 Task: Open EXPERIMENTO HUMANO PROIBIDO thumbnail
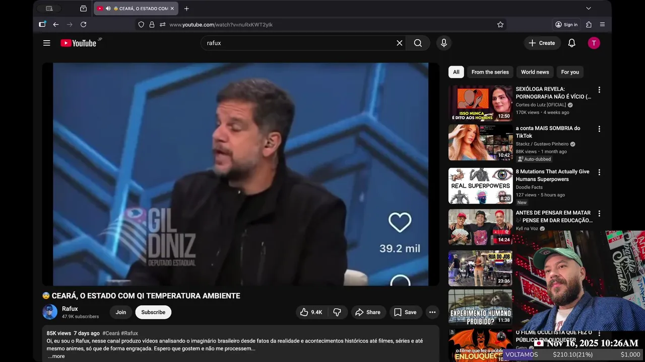pyautogui.click(x=480, y=307)
